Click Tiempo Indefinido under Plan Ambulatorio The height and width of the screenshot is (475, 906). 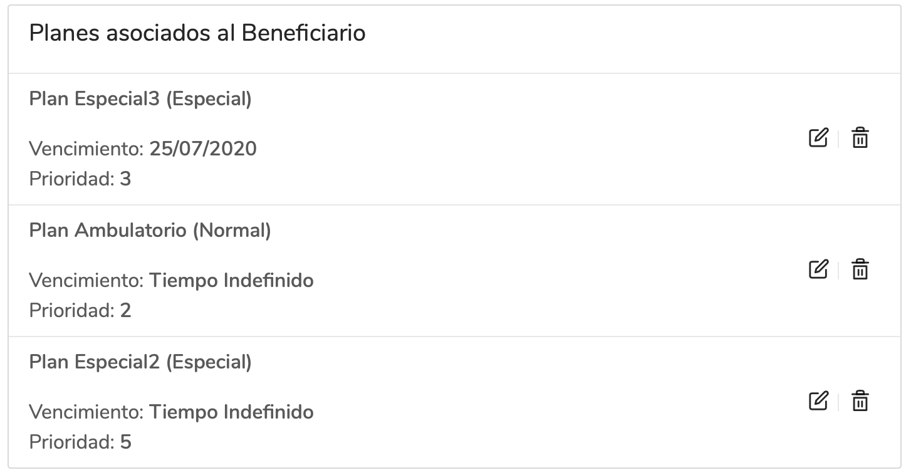(231, 280)
